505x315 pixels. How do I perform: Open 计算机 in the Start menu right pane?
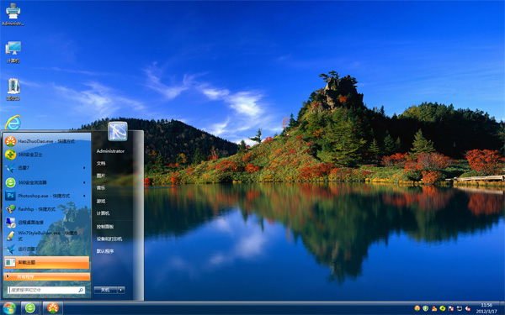click(x=103, y=213)
